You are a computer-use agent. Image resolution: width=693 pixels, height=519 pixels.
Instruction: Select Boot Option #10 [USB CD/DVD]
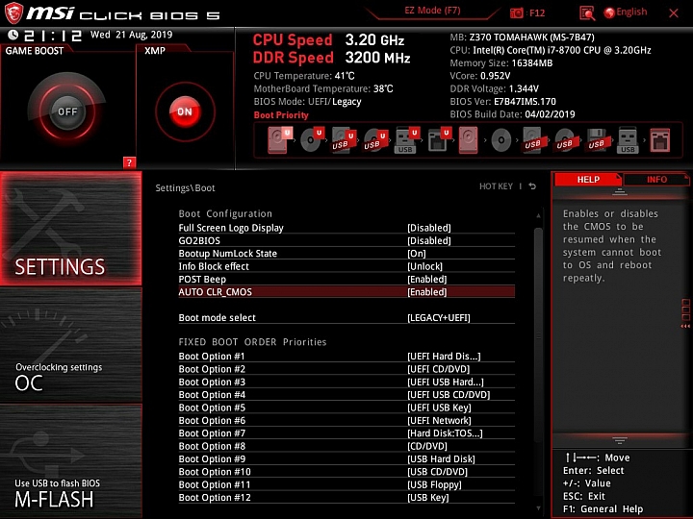click(346, 471)
